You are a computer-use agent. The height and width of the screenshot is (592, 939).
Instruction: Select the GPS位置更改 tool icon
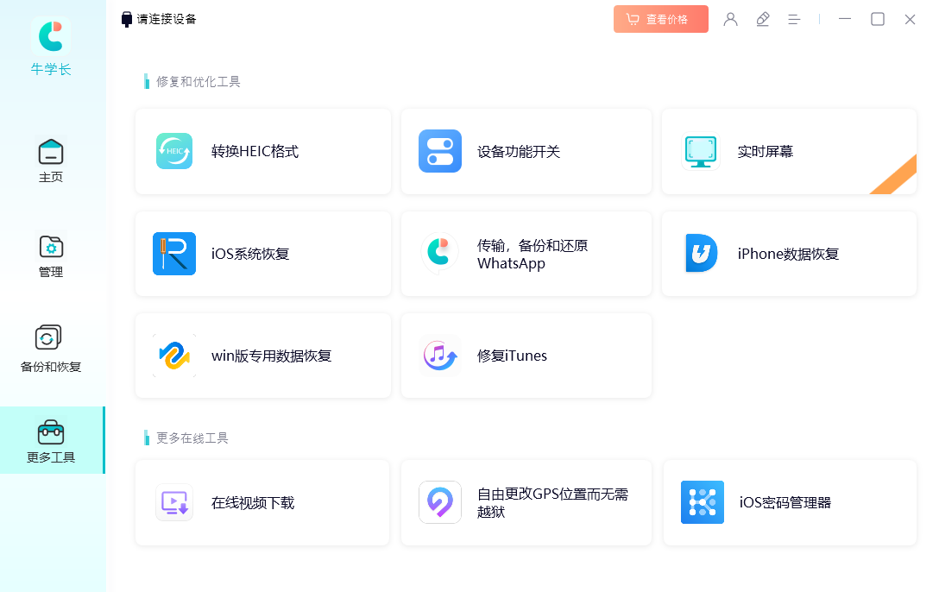(440, 502)
